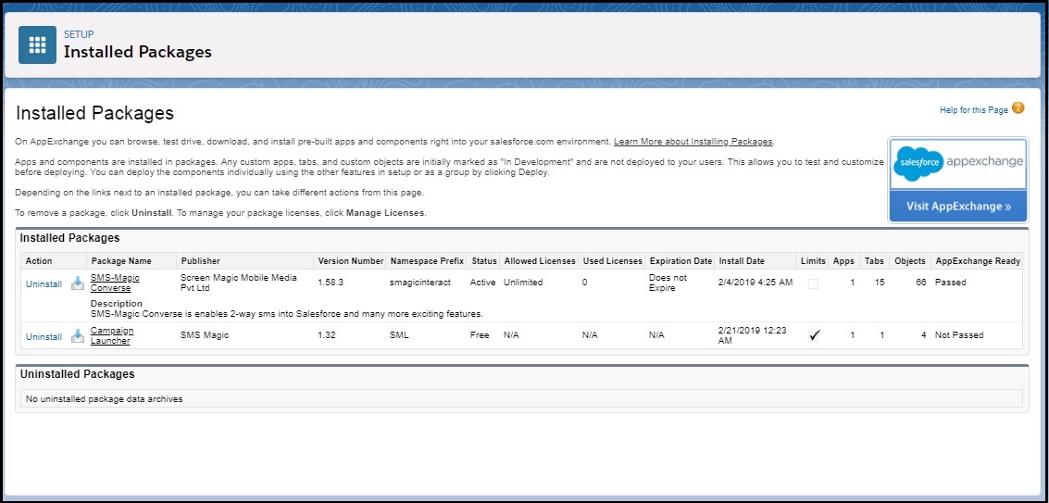1049x503 pixels.
Task: Uninstall the SMS-Magic Converse package
Action: point(44,284)
